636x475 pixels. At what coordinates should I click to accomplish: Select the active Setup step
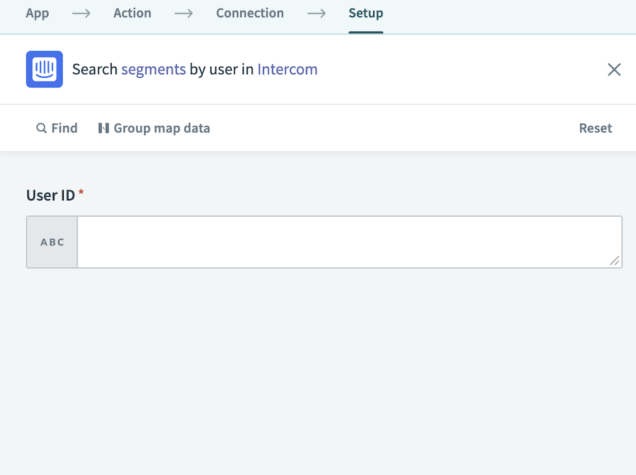366,13
